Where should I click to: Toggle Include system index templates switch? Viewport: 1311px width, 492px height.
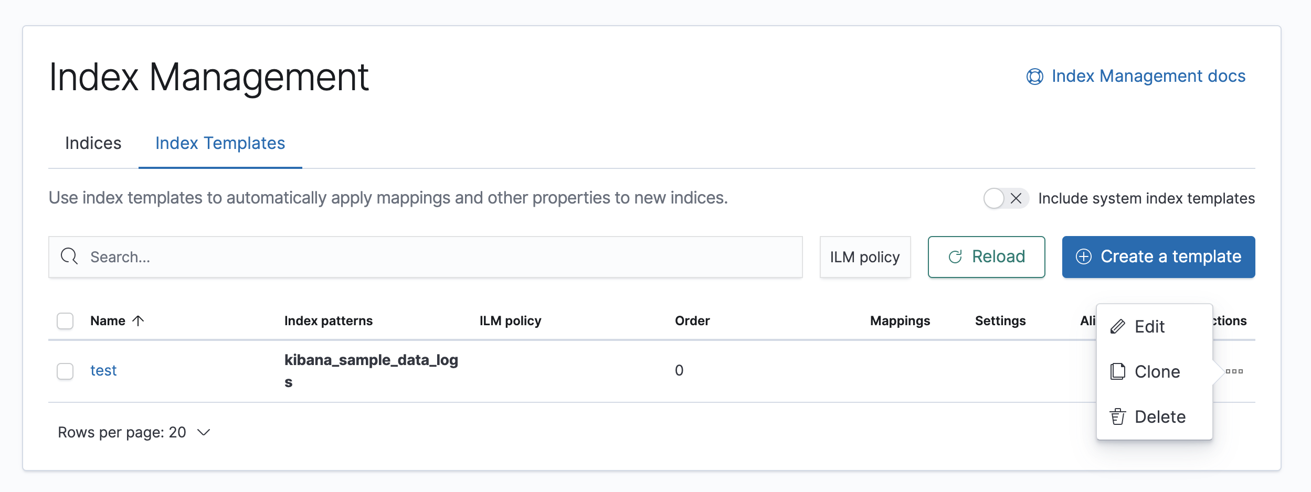1005,198
